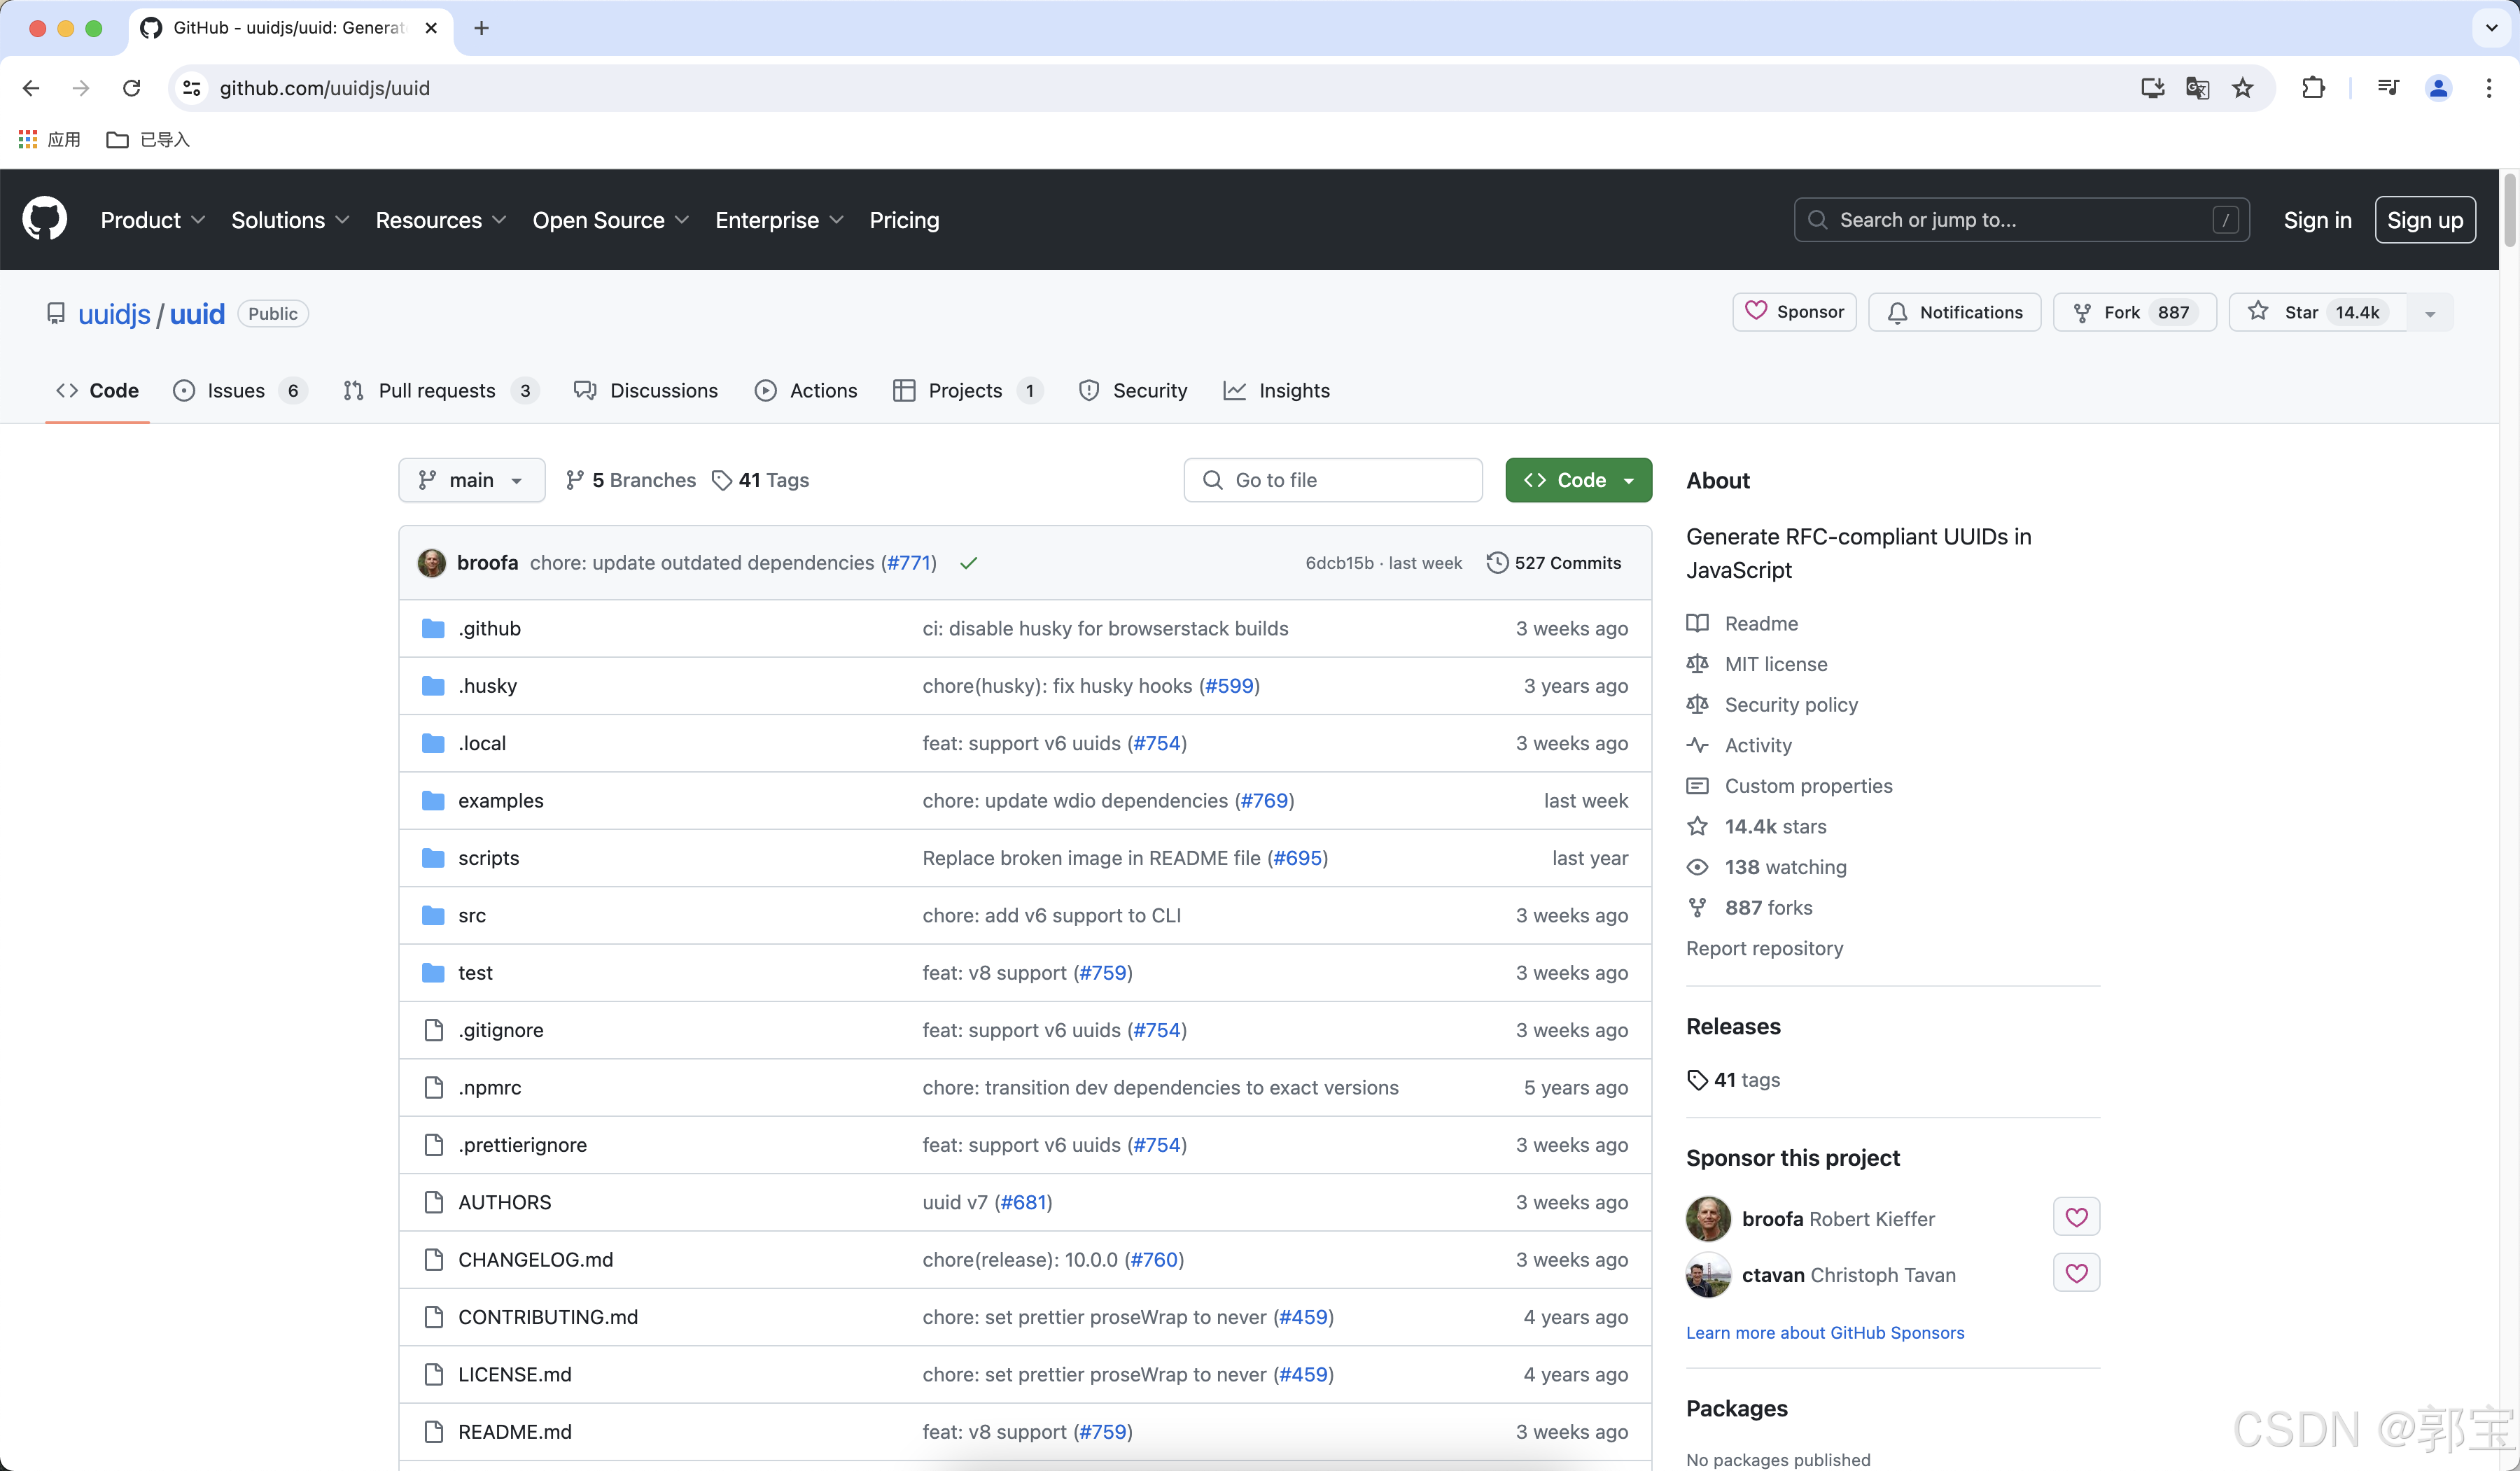The height and width of the screenshot is (1471, 2520).
Task: Click the GitHub homepage logo
Action: click(44, 219)
